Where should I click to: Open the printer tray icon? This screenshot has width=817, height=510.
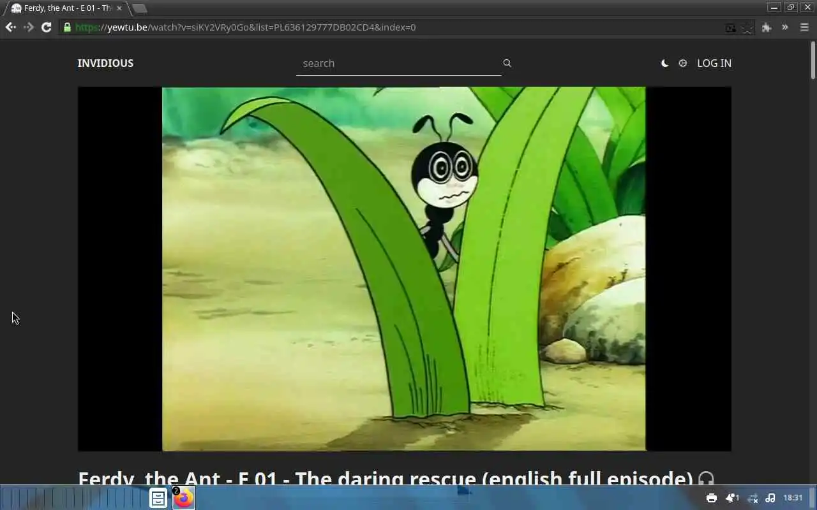712,498
